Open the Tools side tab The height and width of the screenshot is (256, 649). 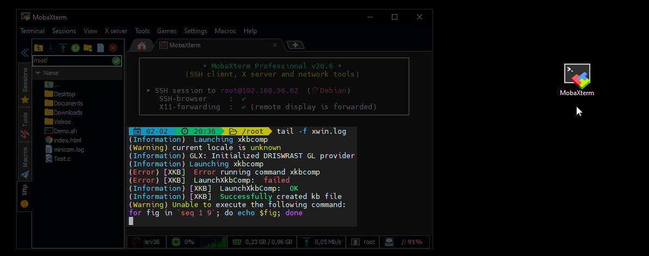pos(25,126)
